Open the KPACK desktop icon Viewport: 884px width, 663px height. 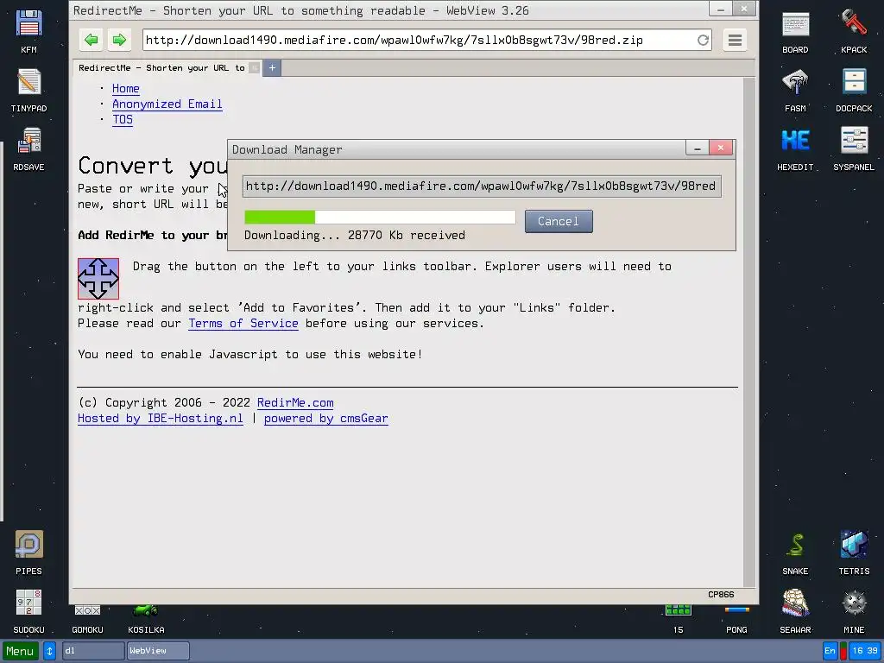pyautogui.click(x=854, y=23)
